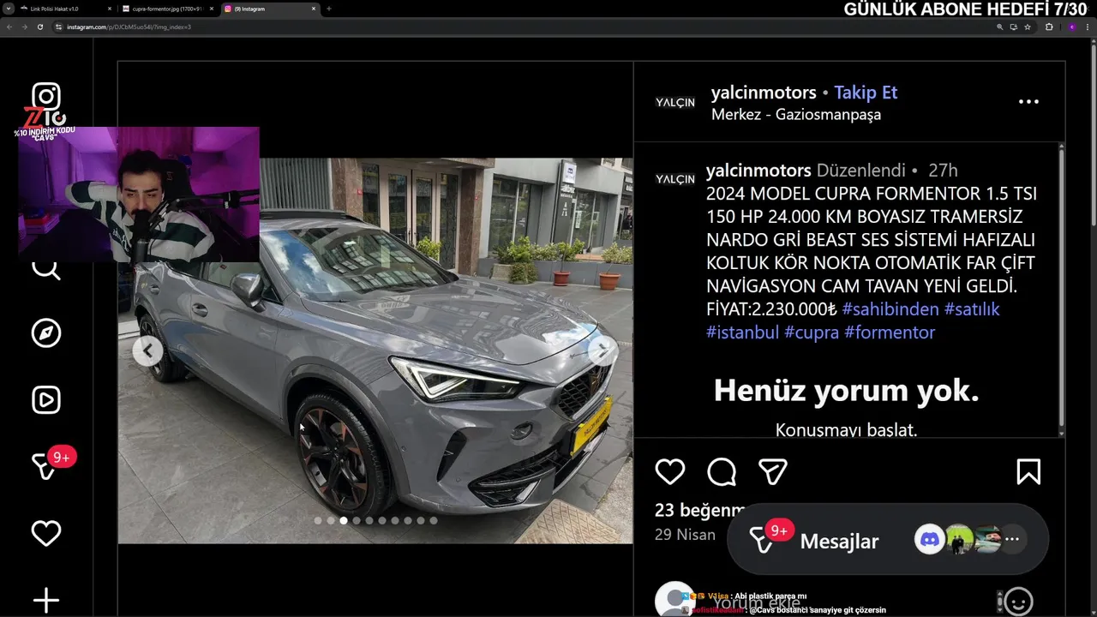This screenshot has width=1097, height=617.
Task: Open the three-dot menu in Messages popup
Action: point(1012,539)
